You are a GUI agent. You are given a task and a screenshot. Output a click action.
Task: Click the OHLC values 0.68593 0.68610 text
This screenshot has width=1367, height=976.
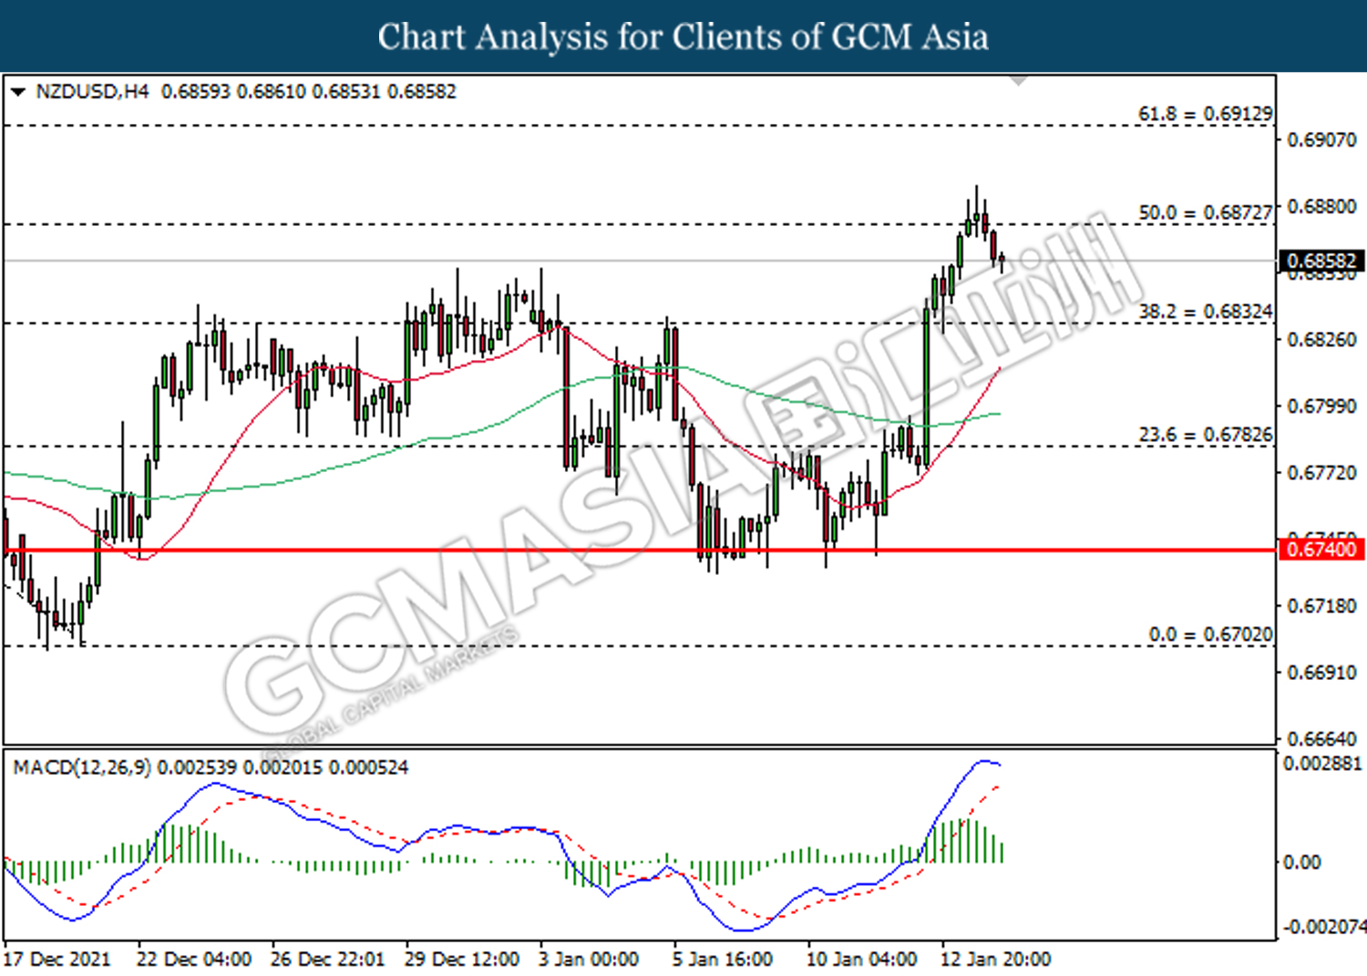coord(233,92)
